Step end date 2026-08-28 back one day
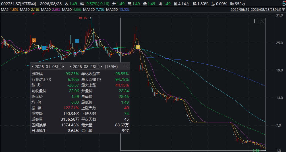 click(71, 67)
